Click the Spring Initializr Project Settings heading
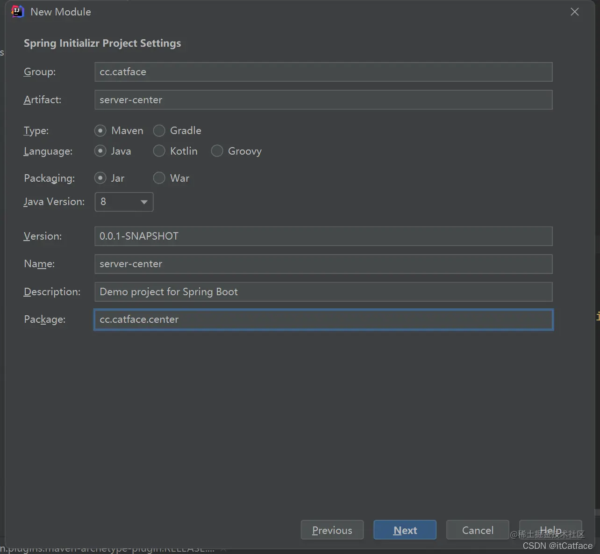The image size is (600, 554). click(102, 43)
